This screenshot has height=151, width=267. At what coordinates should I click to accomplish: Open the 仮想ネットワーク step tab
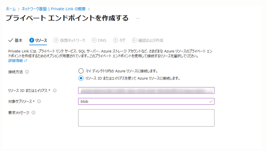coord(69,40)
